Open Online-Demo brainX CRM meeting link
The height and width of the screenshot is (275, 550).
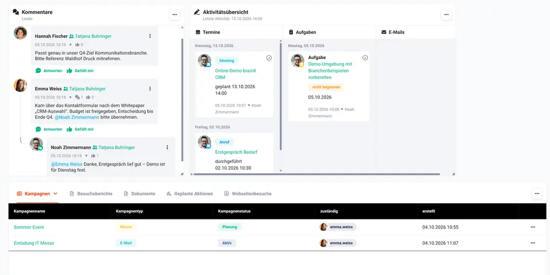coord(235,74)
